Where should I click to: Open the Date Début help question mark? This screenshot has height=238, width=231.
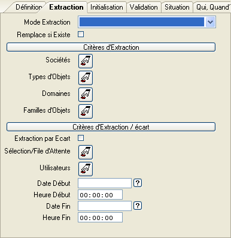pyautogui.click(x=138, y=183)
